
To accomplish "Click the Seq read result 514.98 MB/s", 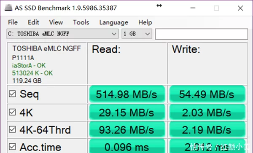I will tap(127, 94).
